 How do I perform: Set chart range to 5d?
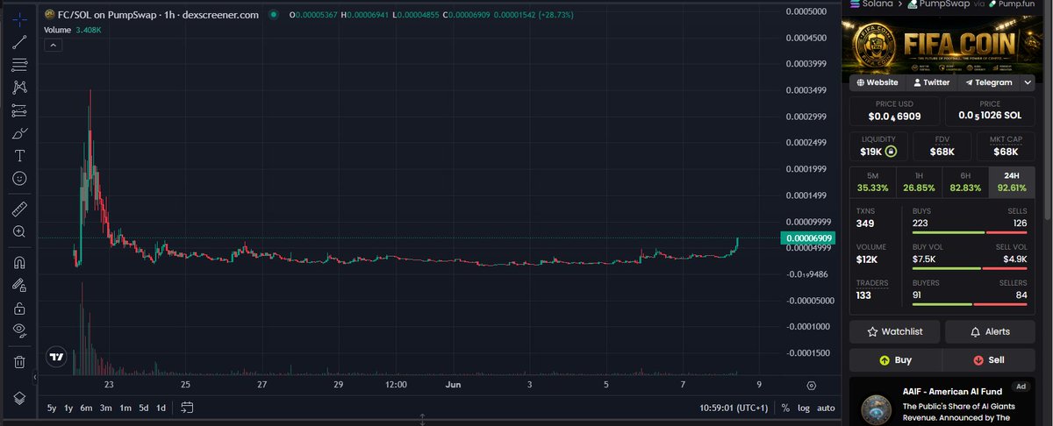click(x=143, y=408)
